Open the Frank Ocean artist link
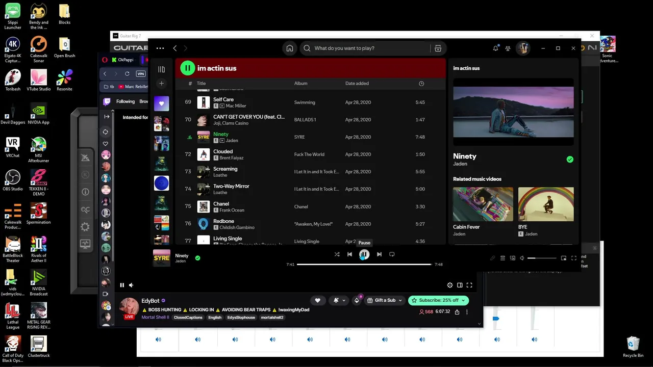653x367 pixels. click(x=232, y=210)
